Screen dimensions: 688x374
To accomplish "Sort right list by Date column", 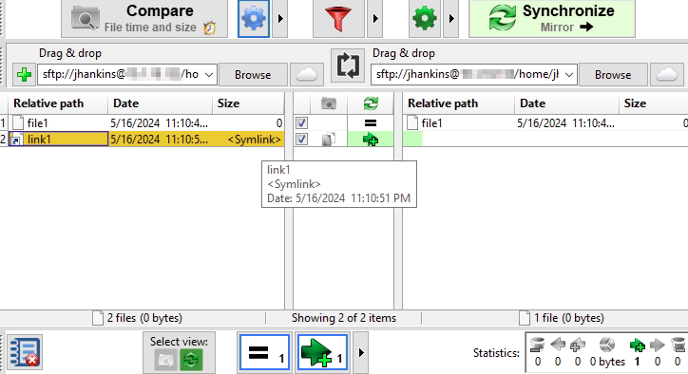I will (567, 103).
